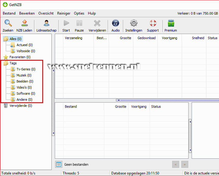
Task: Sort file list by Bestand column
Action: [84, 107]
